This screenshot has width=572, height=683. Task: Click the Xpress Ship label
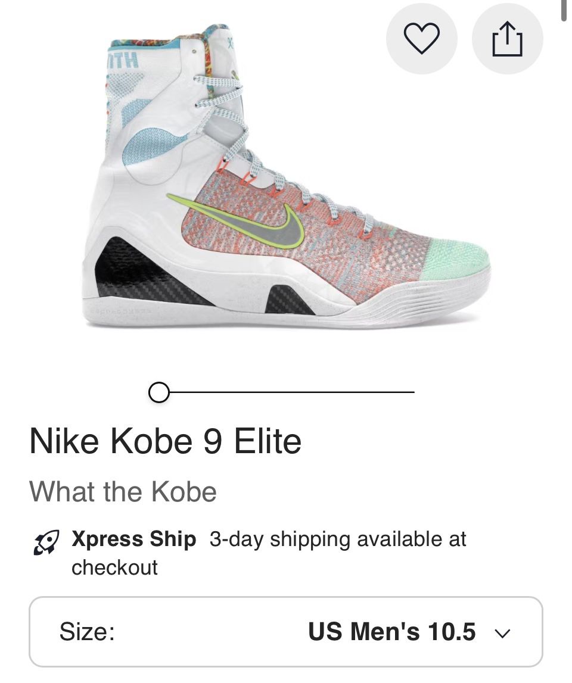[133, 539]
